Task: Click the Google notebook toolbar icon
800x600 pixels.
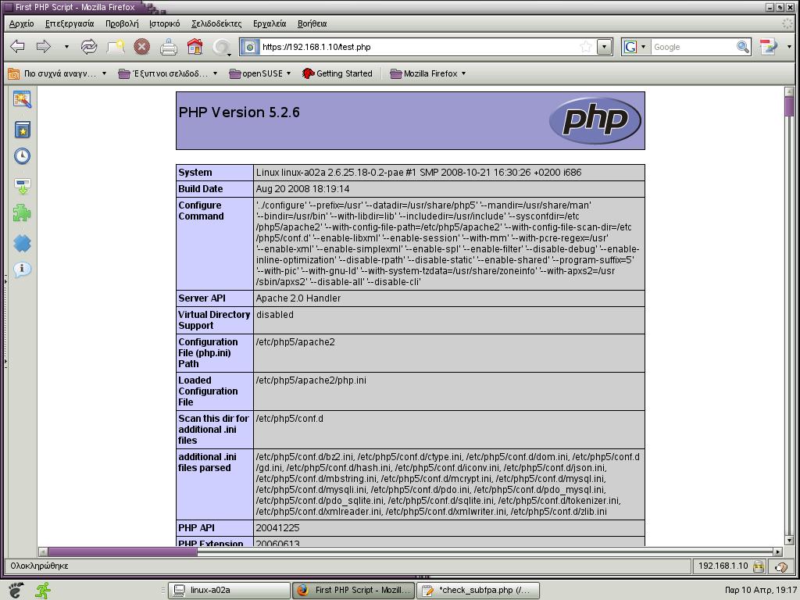Action: click(768, 47)
